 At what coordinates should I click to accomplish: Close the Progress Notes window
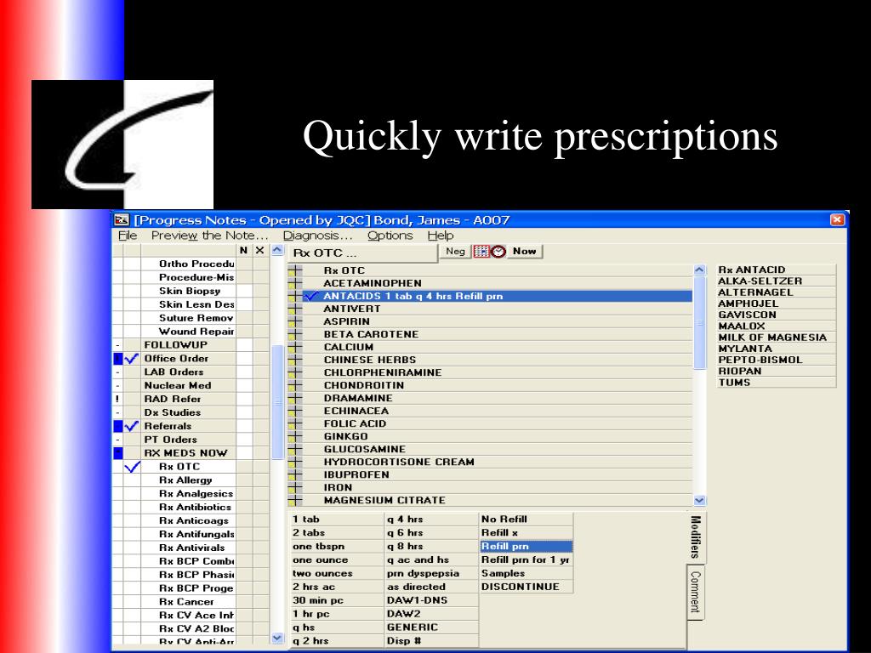tap(837, 220)
